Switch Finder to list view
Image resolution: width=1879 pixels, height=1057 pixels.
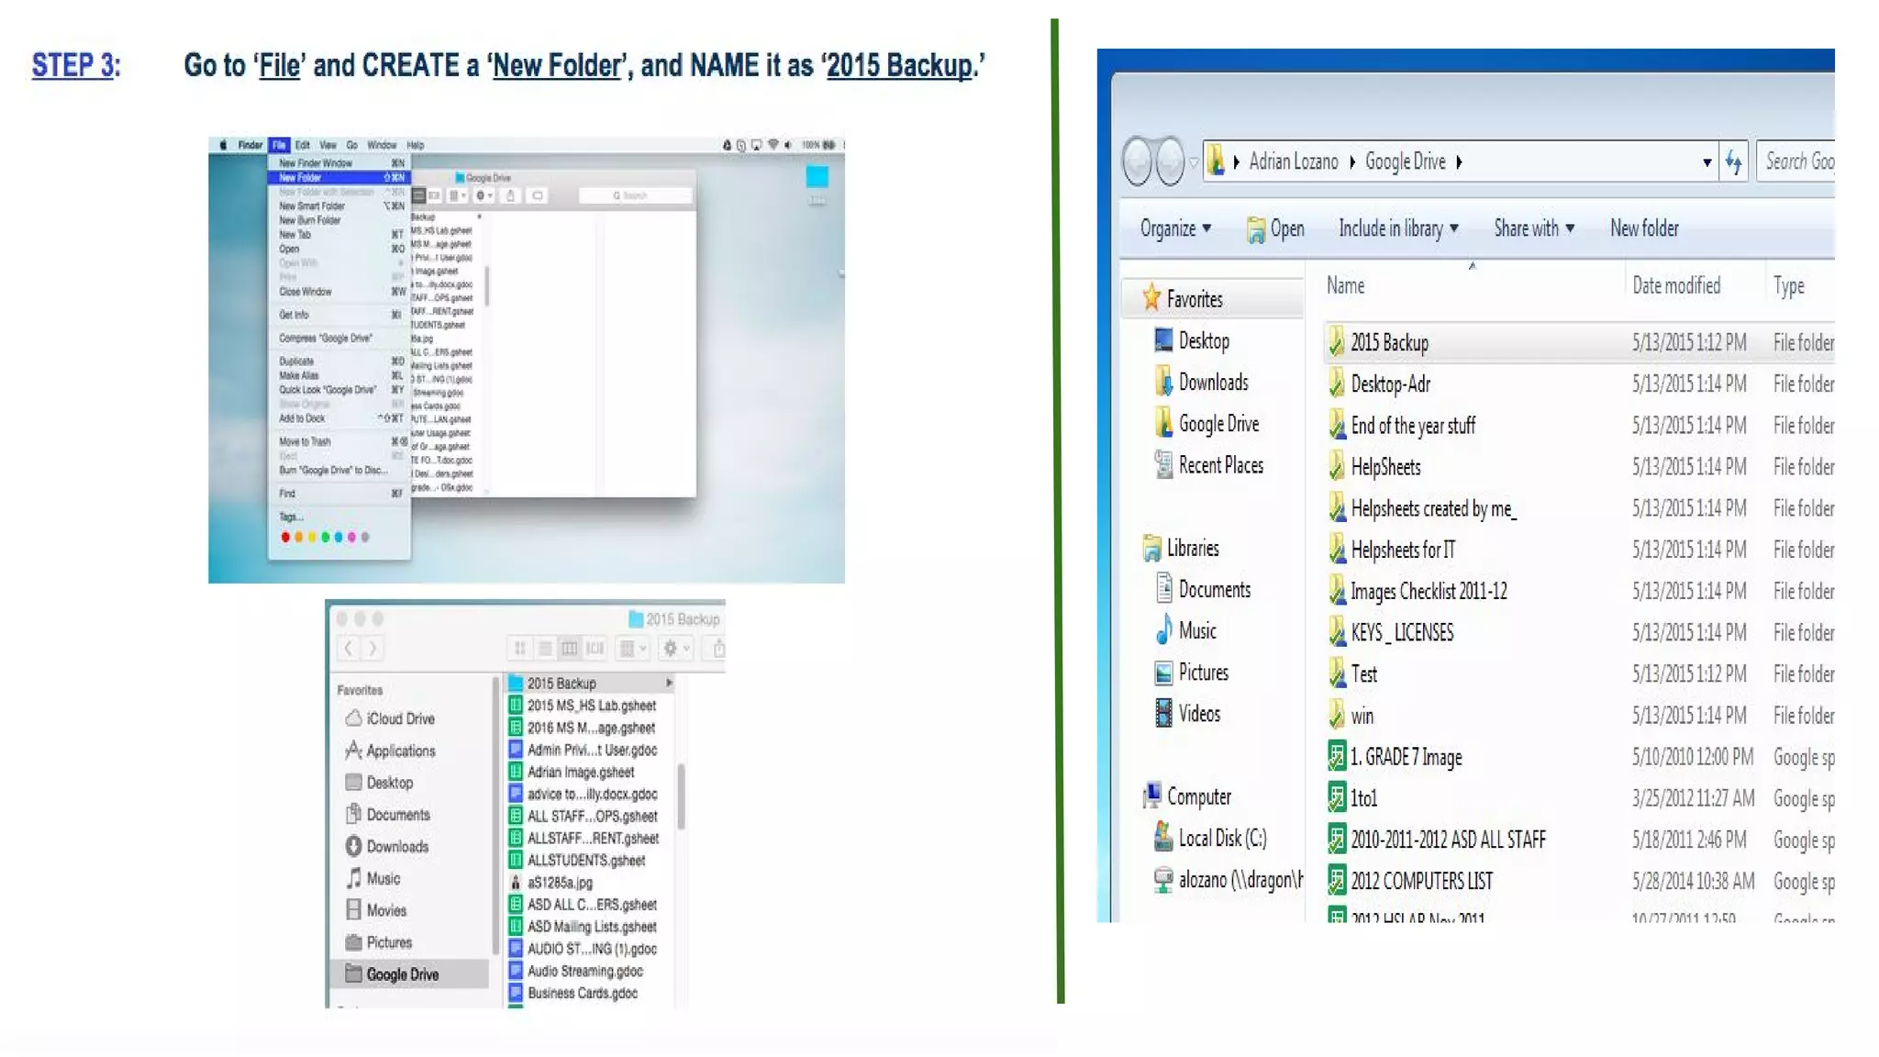pyautogui.click(x=545, y=649)
